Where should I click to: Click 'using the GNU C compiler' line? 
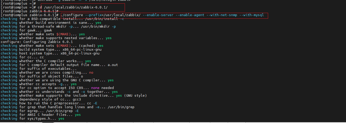click(57, 80)
